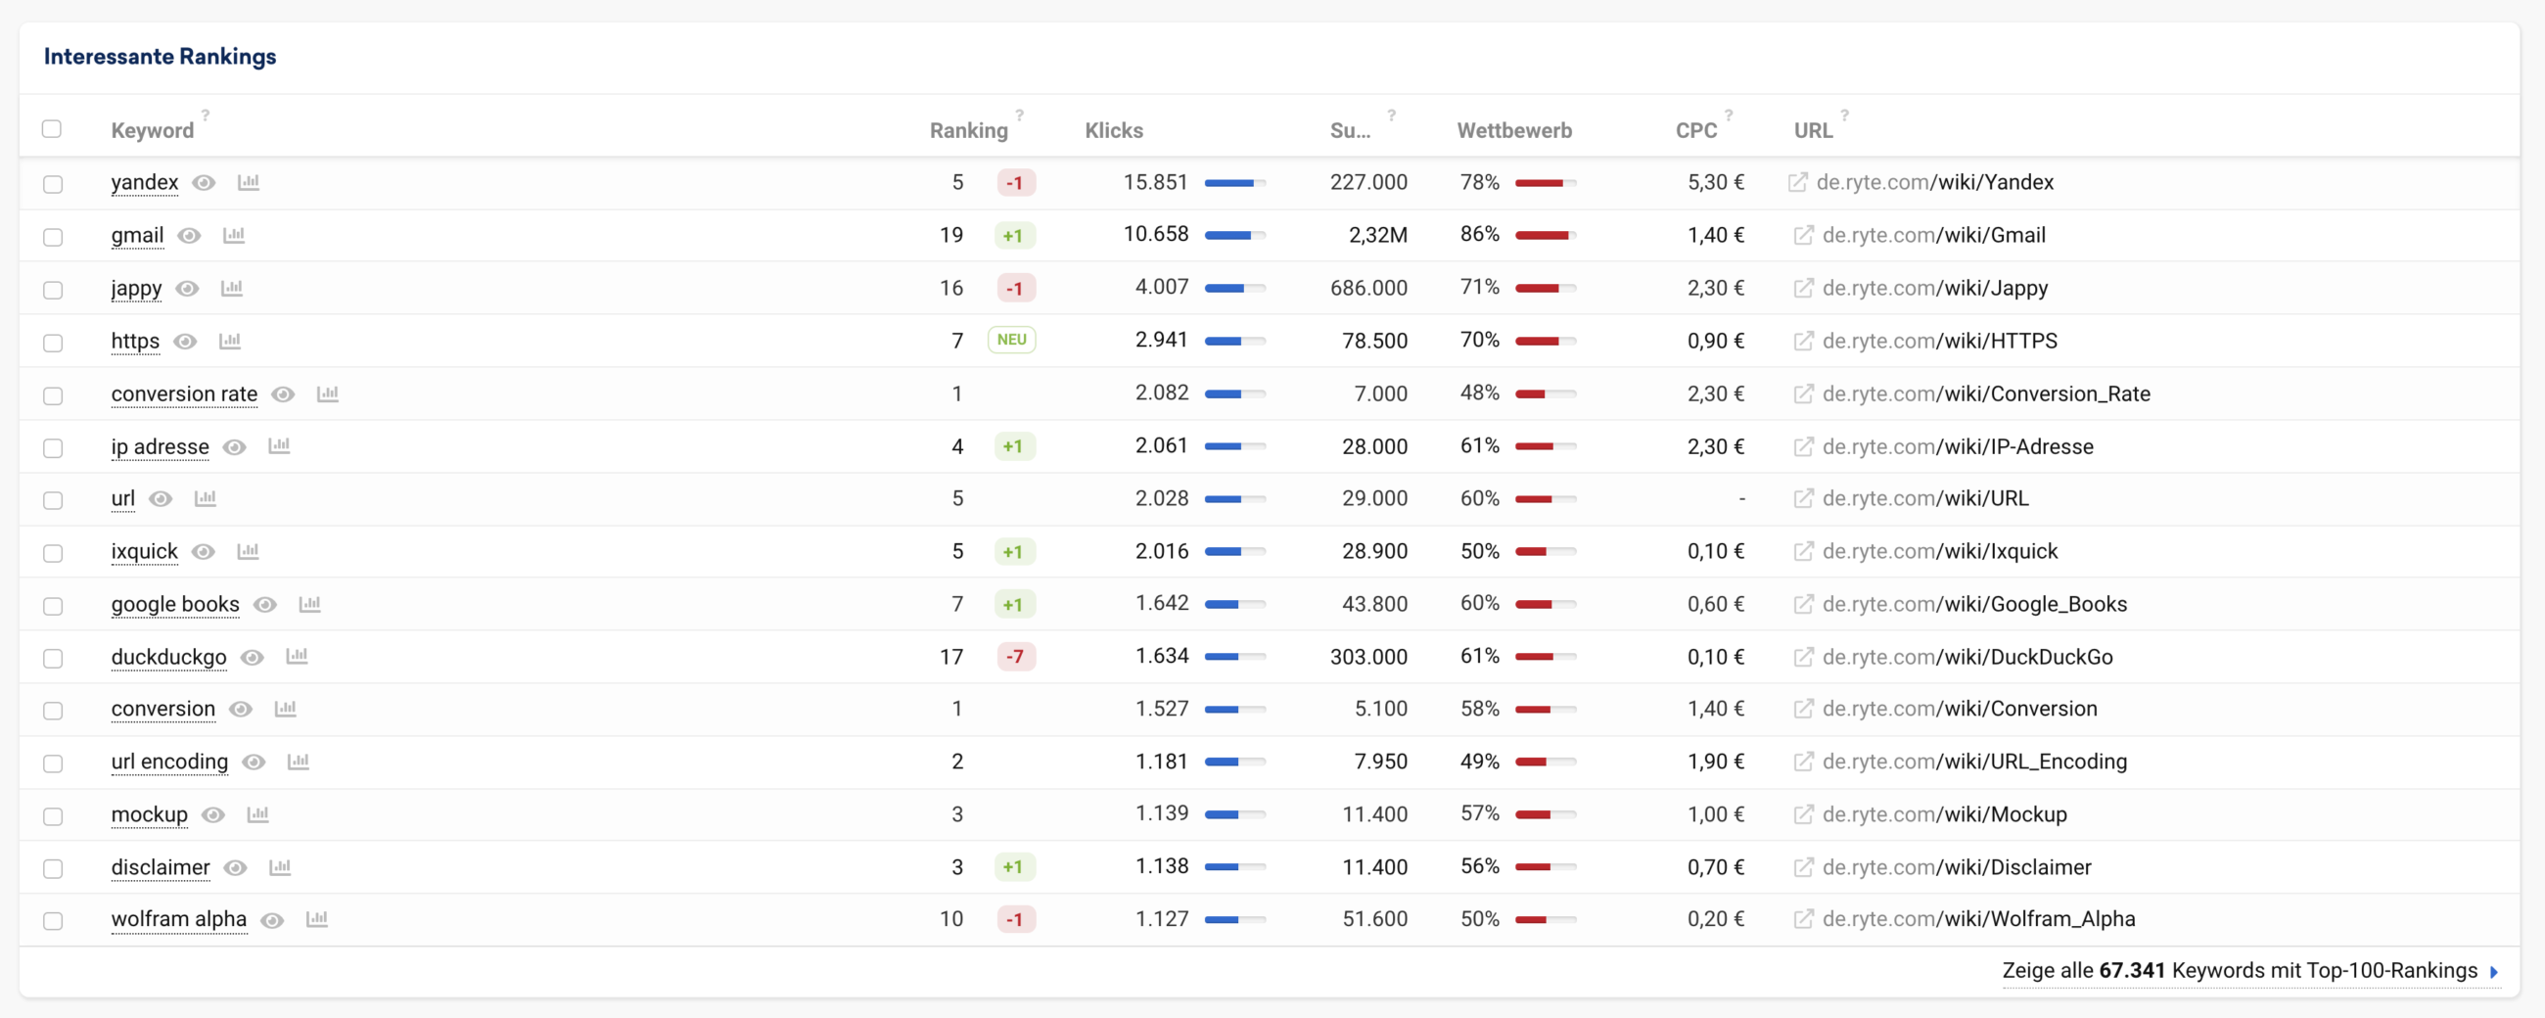This screenshot has height=1018, width=2545.
Task: Open external link icon for Yandex URL
Action: point(1797,182)
